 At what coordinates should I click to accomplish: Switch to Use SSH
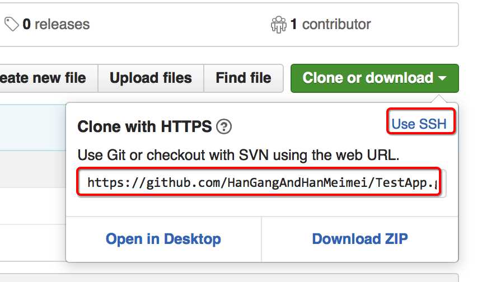click(x=419, y=124)
